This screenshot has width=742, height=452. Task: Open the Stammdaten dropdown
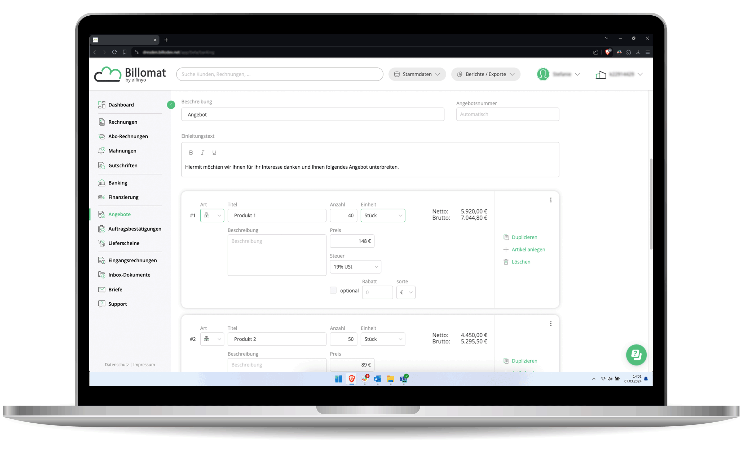pos(417,74)
